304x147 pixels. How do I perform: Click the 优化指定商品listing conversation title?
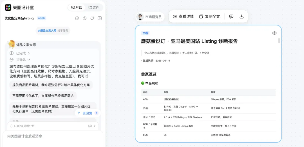pos(19,18)
